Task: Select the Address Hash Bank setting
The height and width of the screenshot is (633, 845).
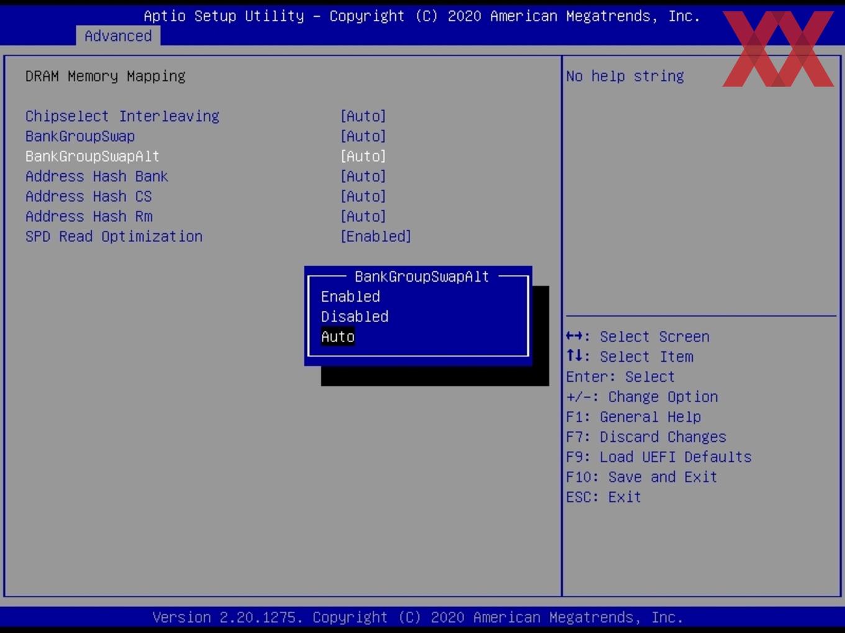Action: tap(97, 176)
